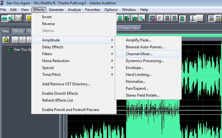Open Dynamics Processing effect
Screen dimensions: 222x138
148,61
